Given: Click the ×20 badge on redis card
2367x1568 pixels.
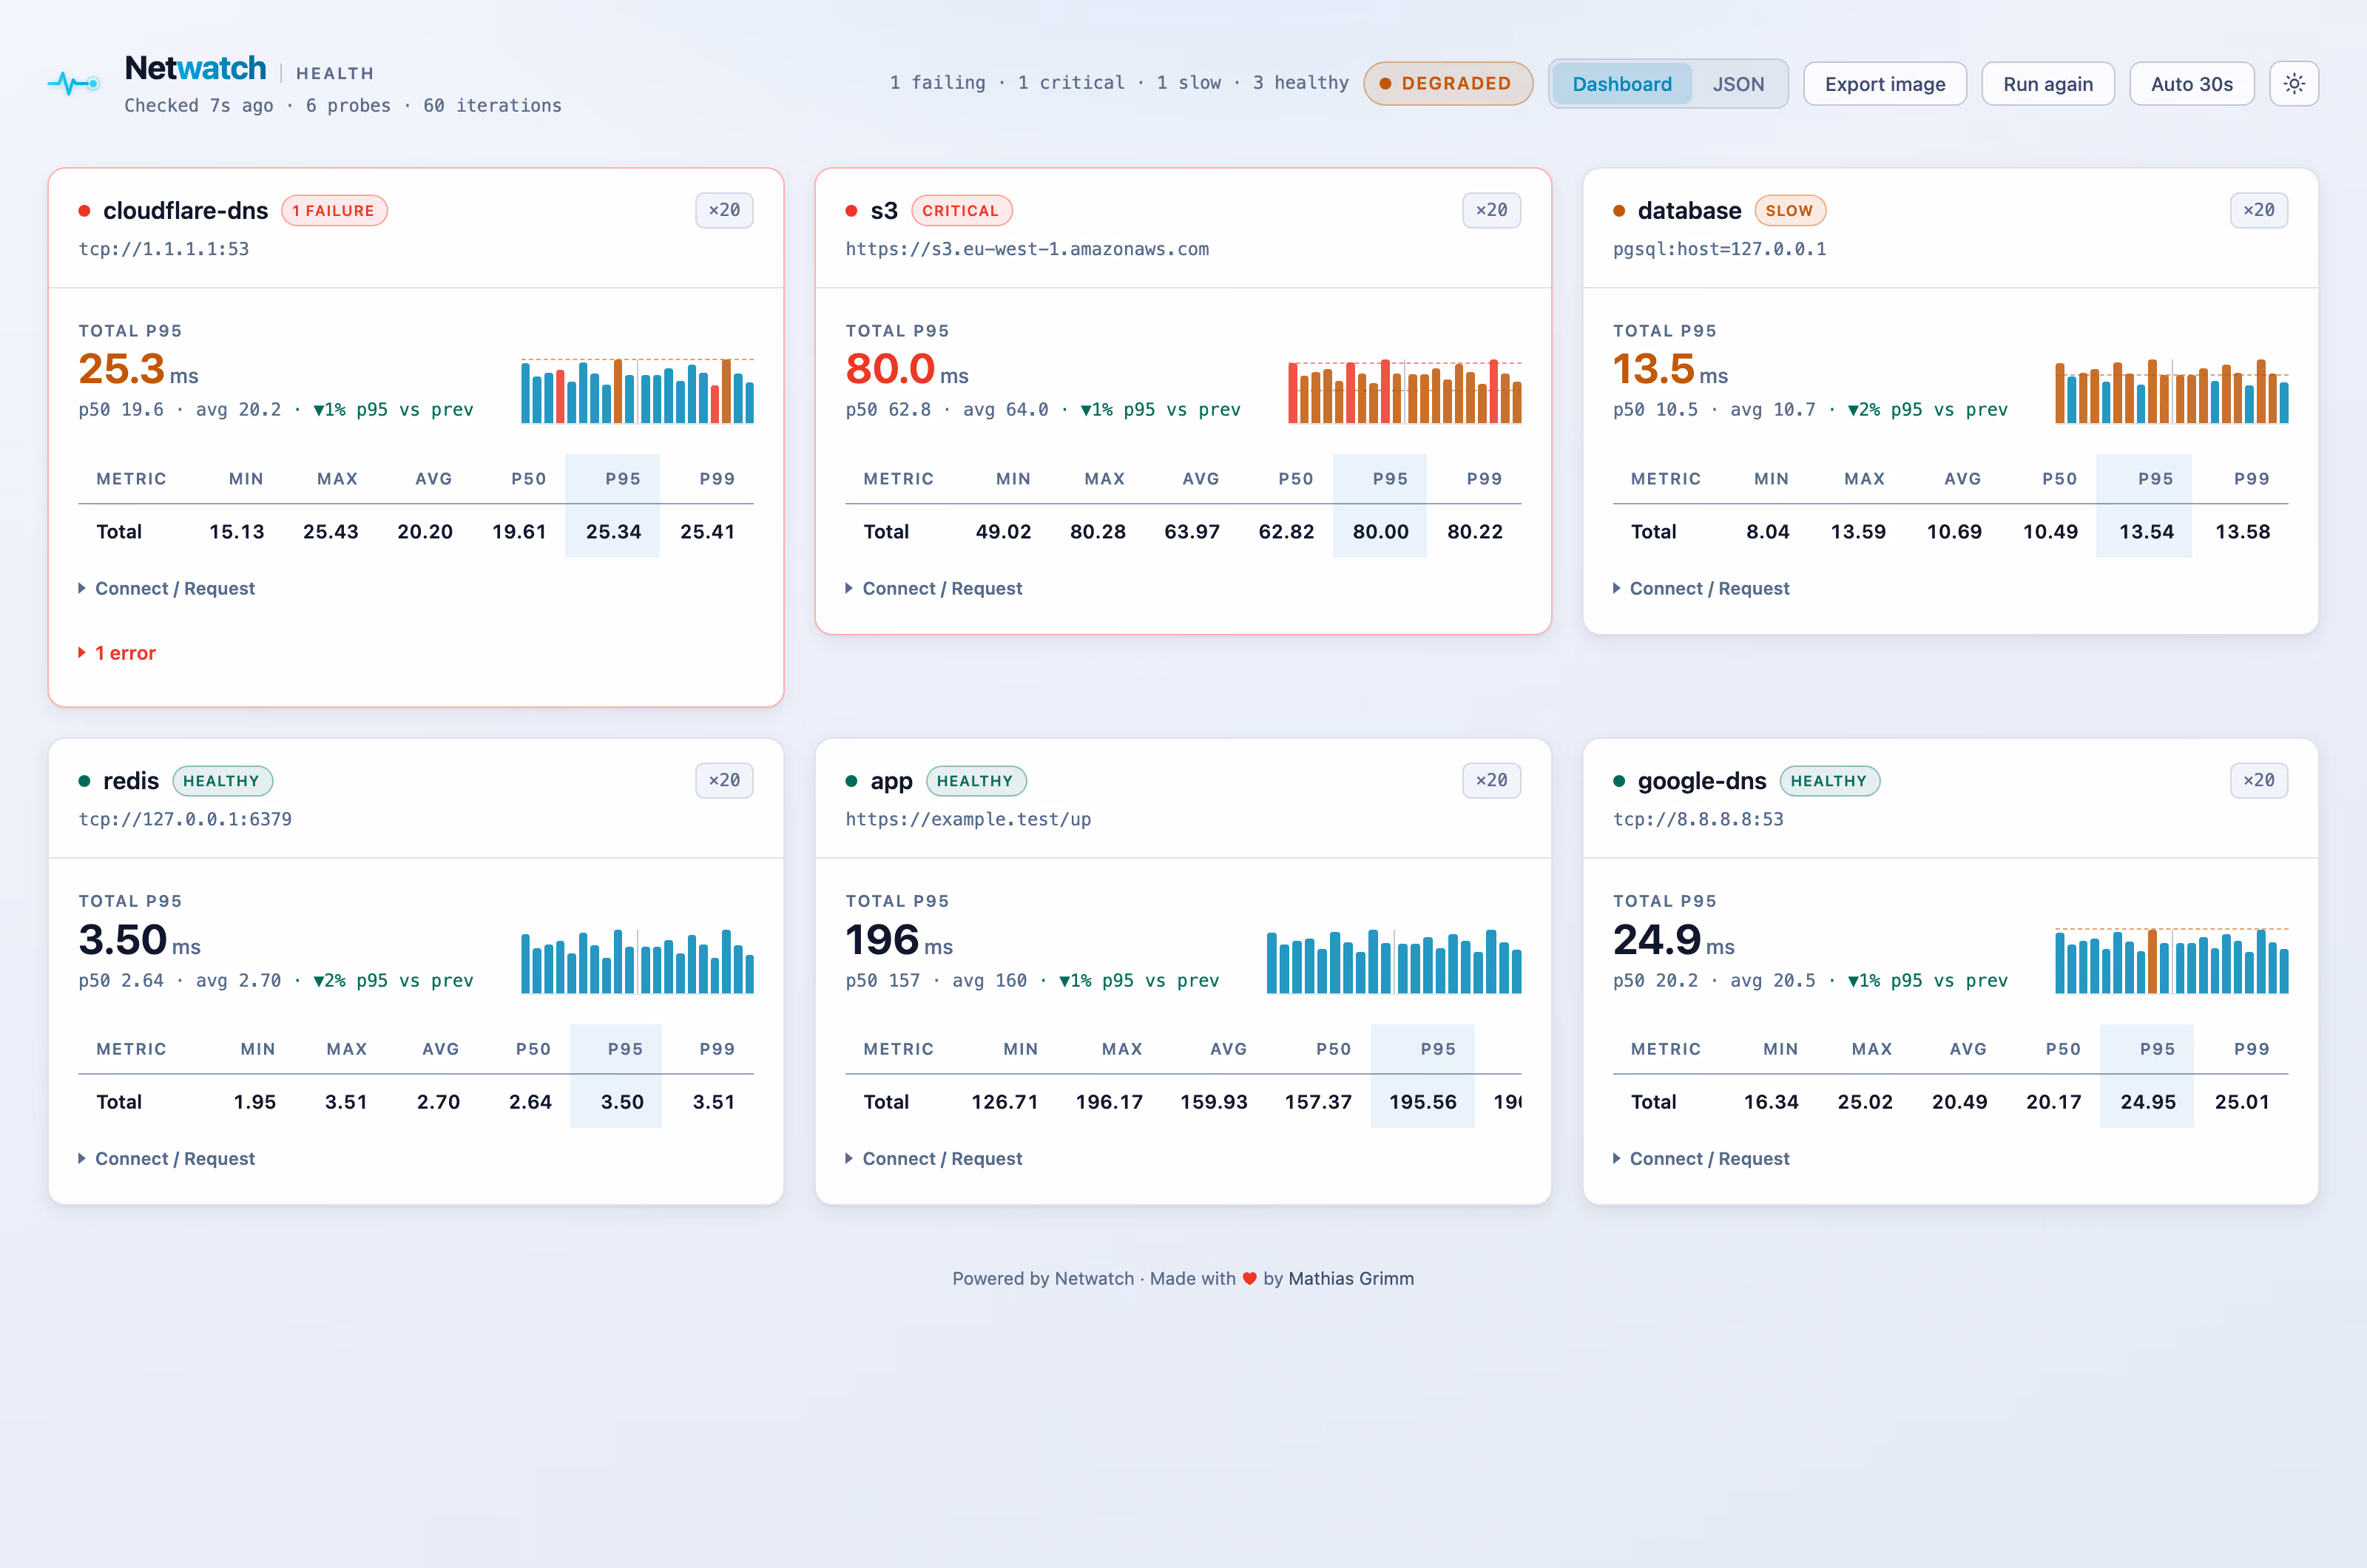Looking at the screenshot, I should [x=724, y=780].
